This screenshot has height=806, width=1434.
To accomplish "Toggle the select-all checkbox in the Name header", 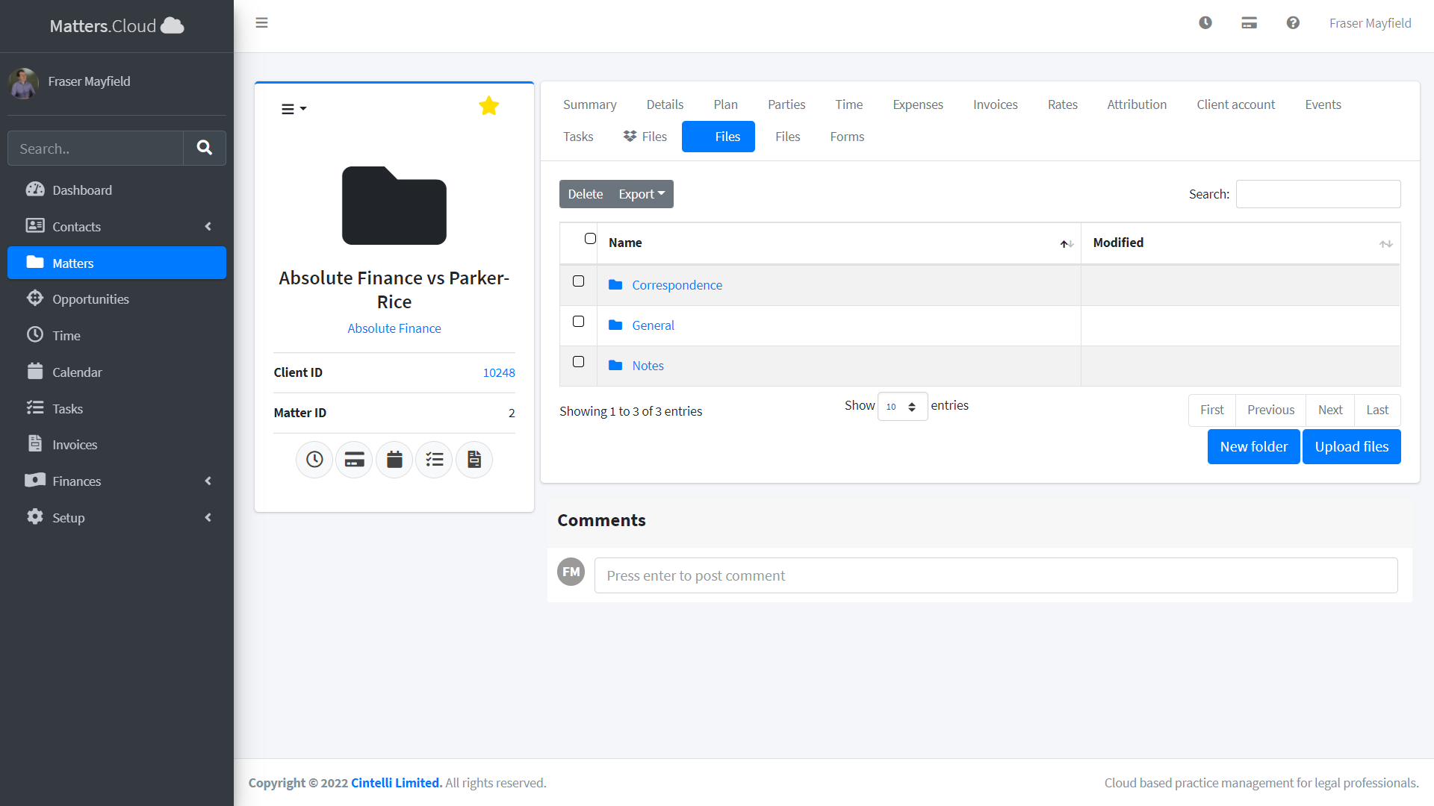I will (590, 239).
